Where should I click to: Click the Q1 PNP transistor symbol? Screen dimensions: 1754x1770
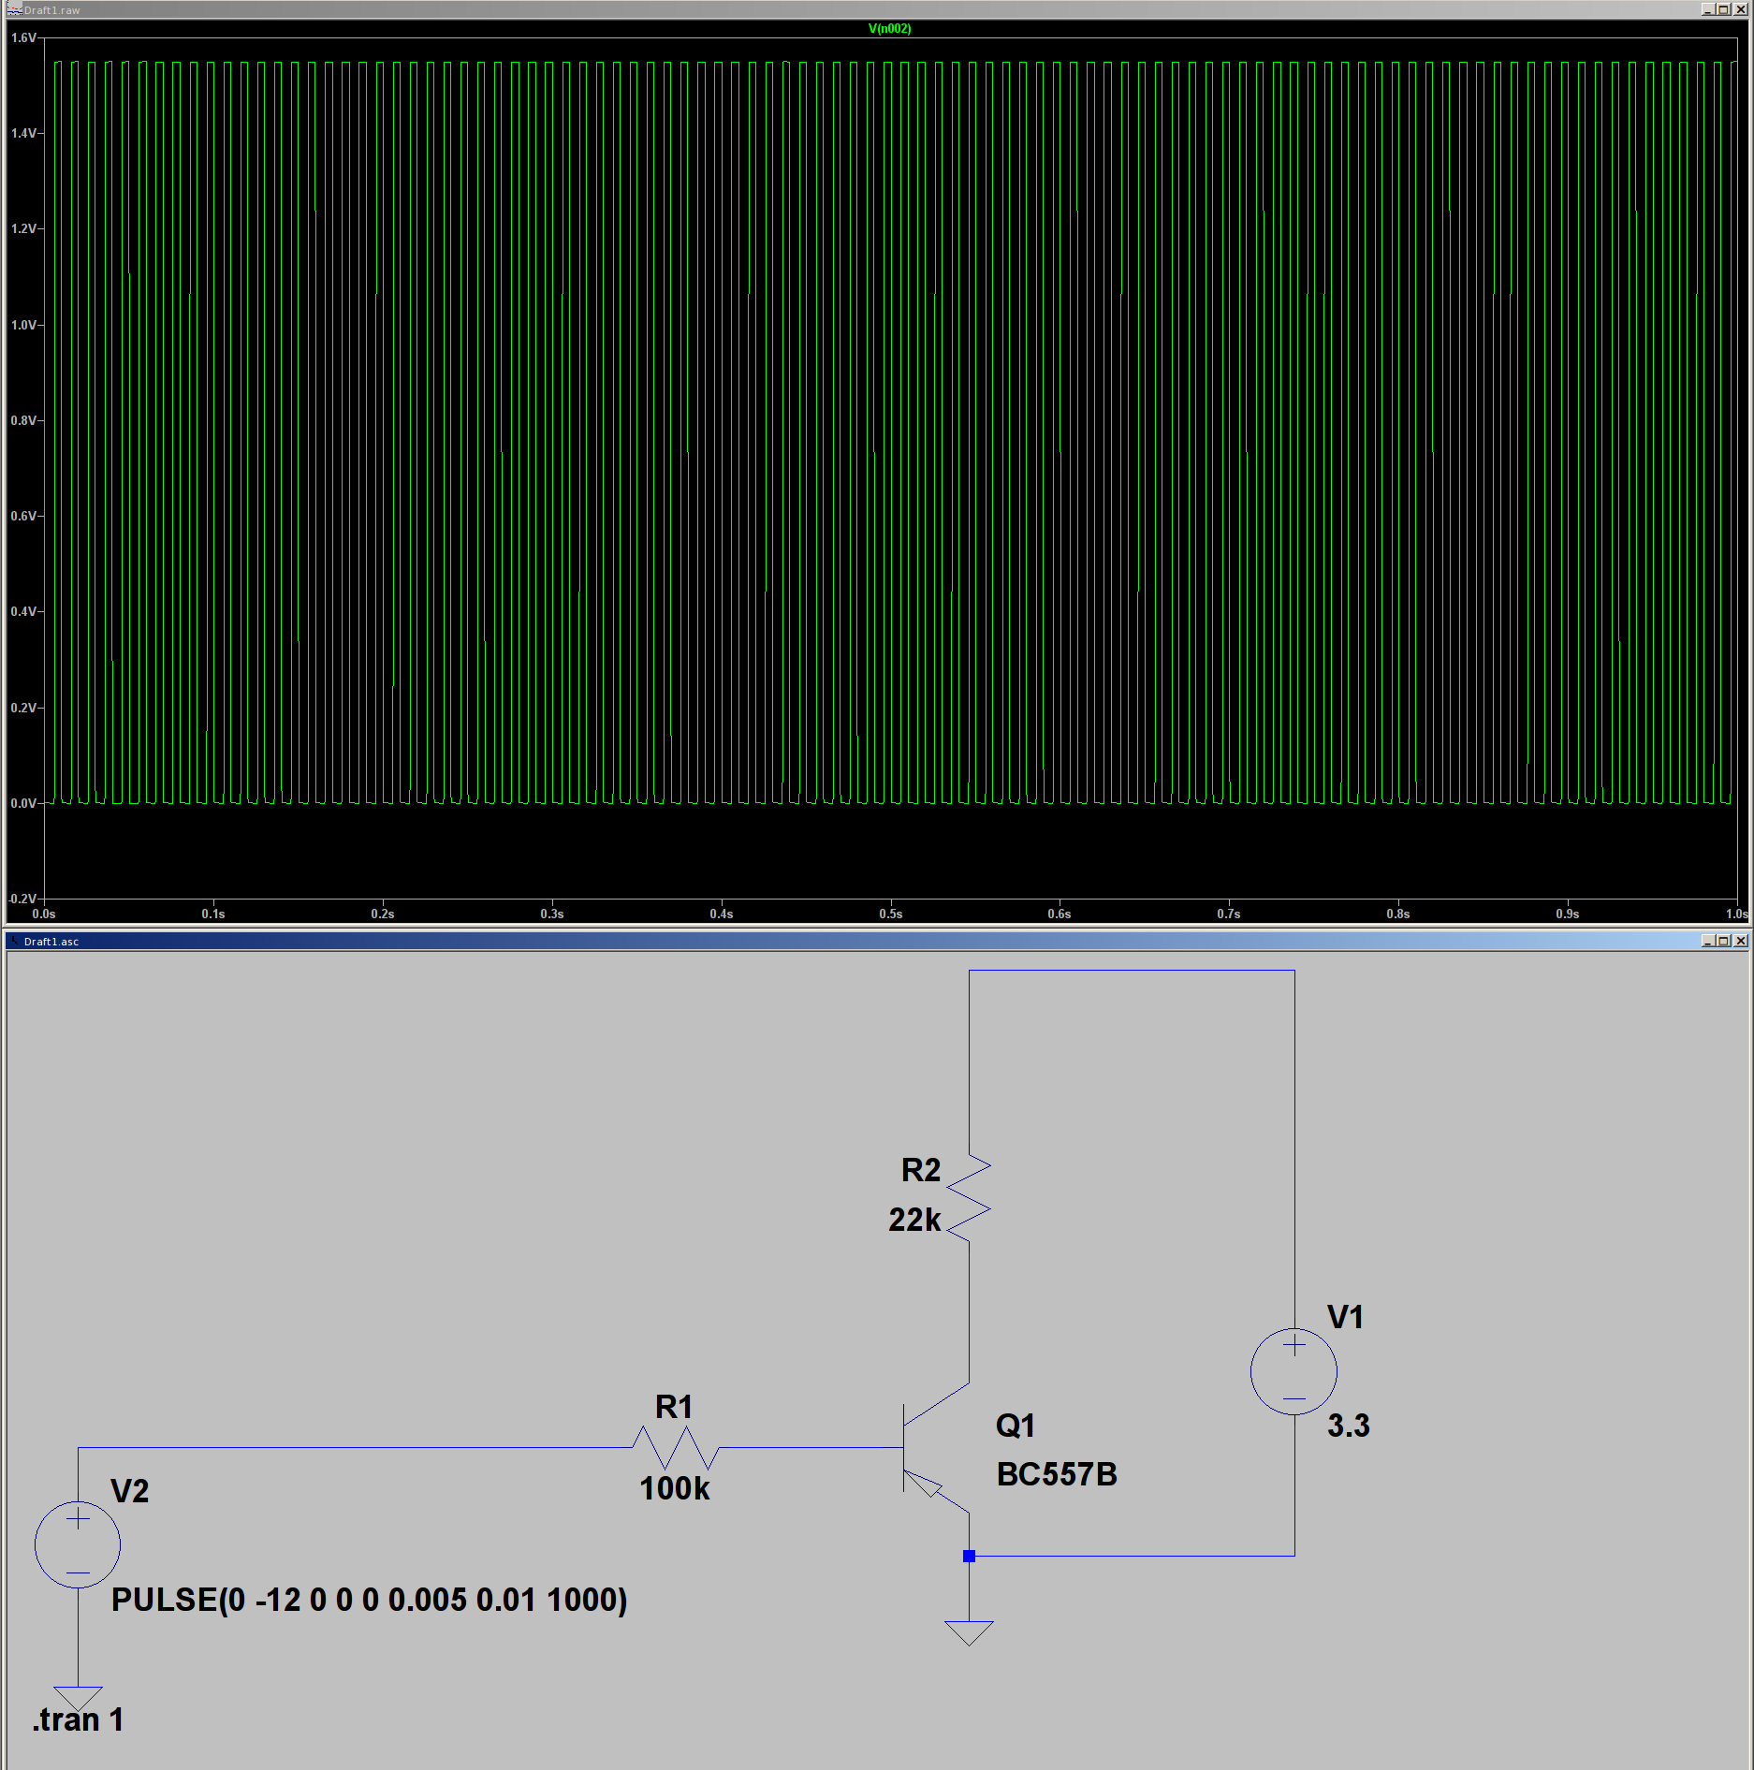[x=936, y=1448]
